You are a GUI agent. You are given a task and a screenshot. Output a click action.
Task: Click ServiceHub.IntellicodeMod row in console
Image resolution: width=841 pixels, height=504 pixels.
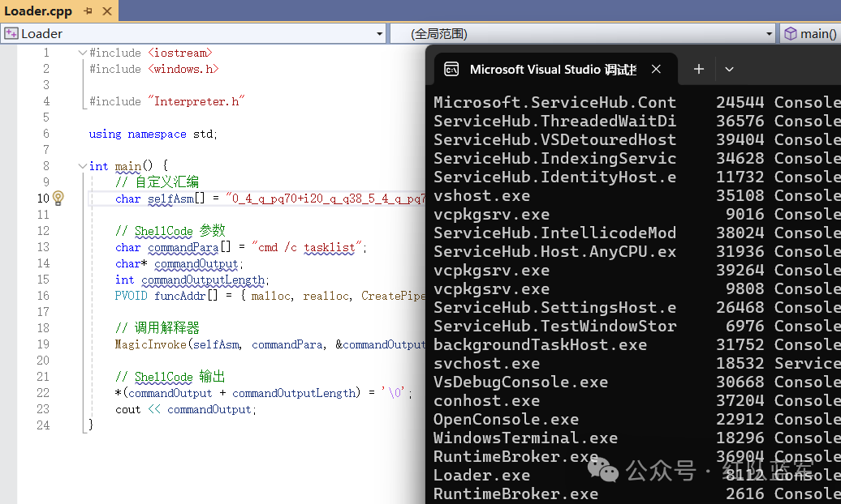coord(554,233)
